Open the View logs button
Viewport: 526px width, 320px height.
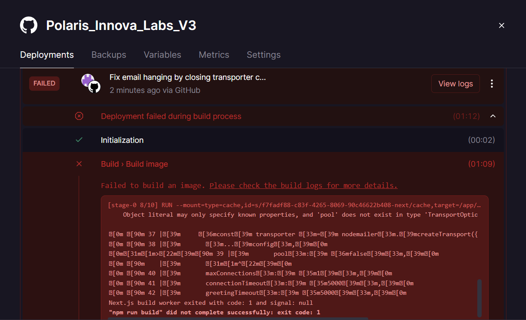point(455,84)
